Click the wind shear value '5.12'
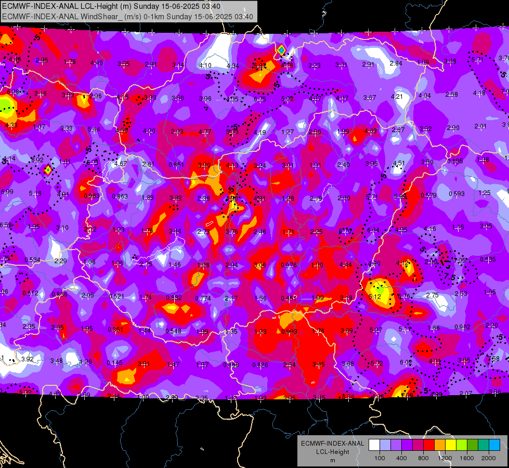 coord(375,297)
